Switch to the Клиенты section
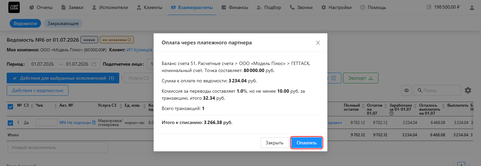Viewport: 481px width, 166px height. [149, 7]
